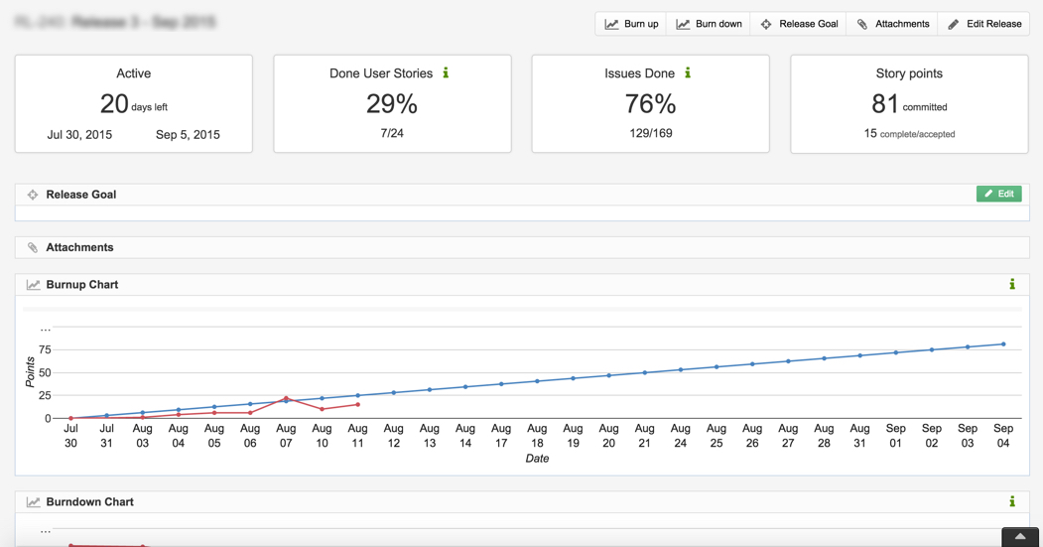Click the Burn up toolbar button
This screenshot has height=547, width=1043.
631,24
